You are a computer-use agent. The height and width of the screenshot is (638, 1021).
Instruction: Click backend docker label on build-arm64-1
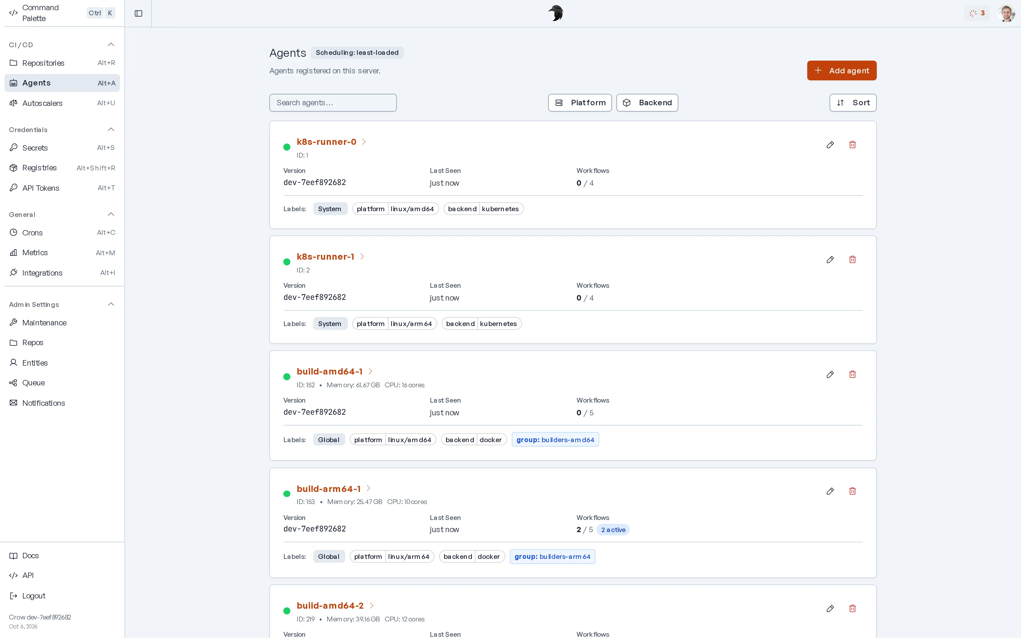472,557
